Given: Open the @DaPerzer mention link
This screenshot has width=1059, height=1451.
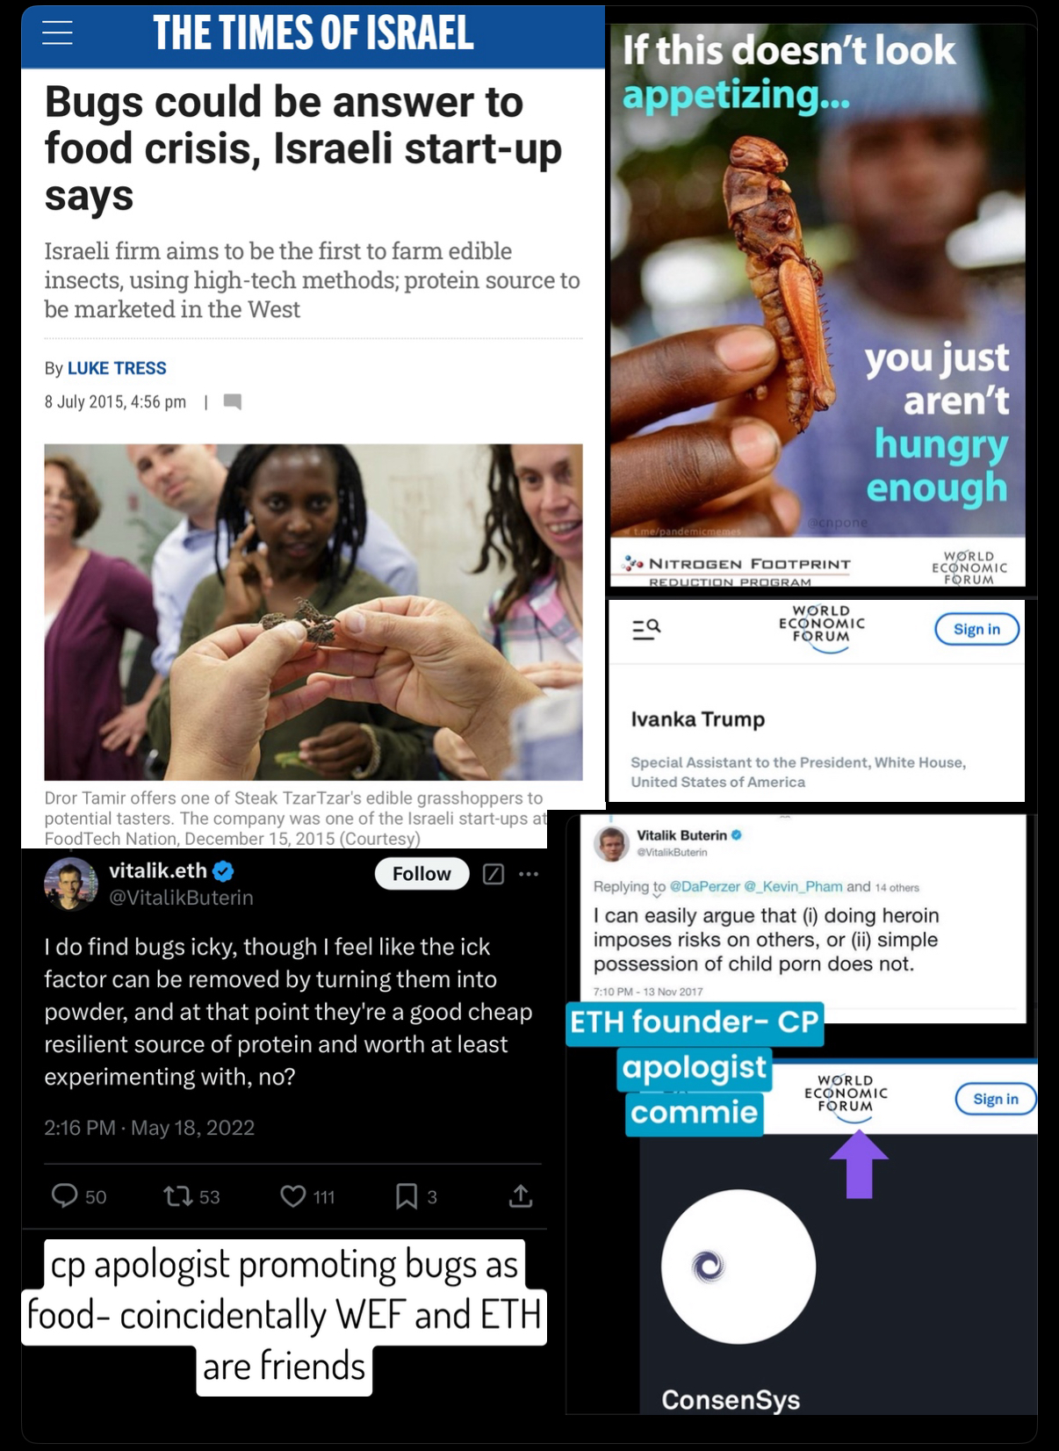Looking at the screenshot, I should click(x=705, y=886).
